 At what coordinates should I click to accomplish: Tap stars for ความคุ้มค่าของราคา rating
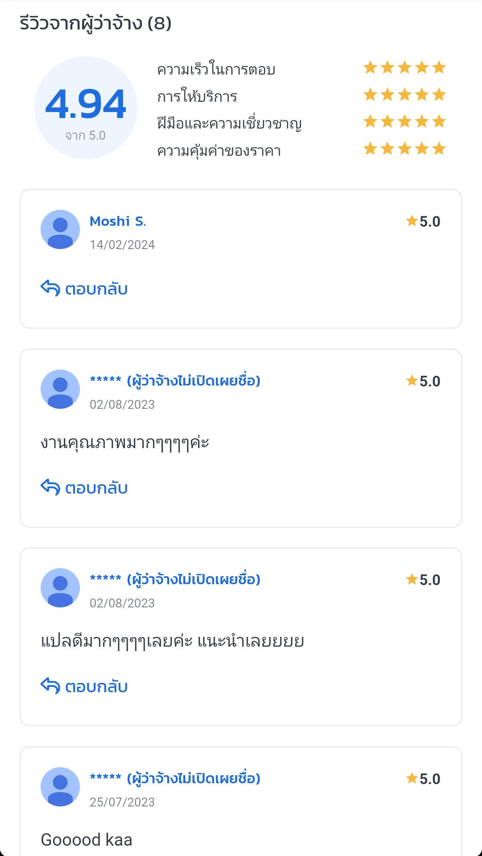coord(405,149)
